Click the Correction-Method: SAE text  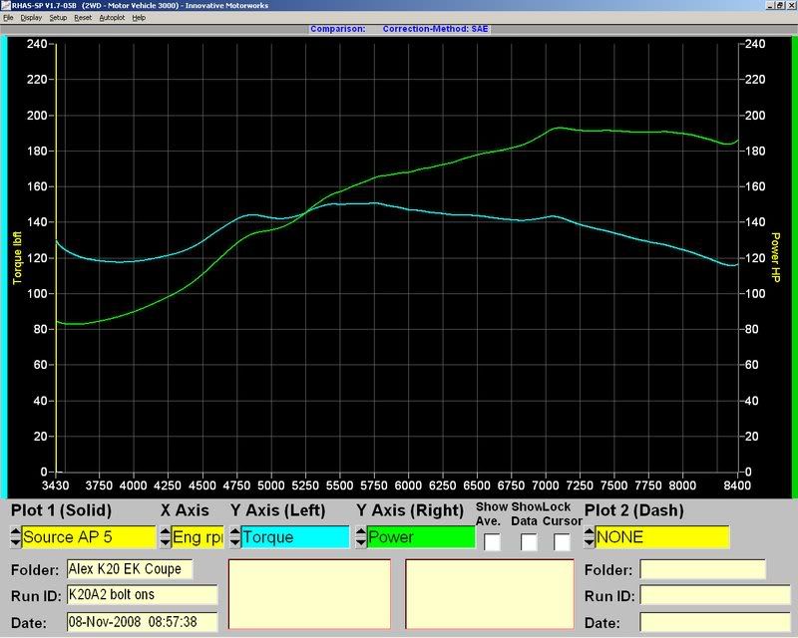[435, 29]
